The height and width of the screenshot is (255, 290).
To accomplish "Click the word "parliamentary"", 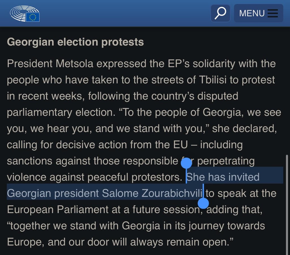I will (40, 113).
